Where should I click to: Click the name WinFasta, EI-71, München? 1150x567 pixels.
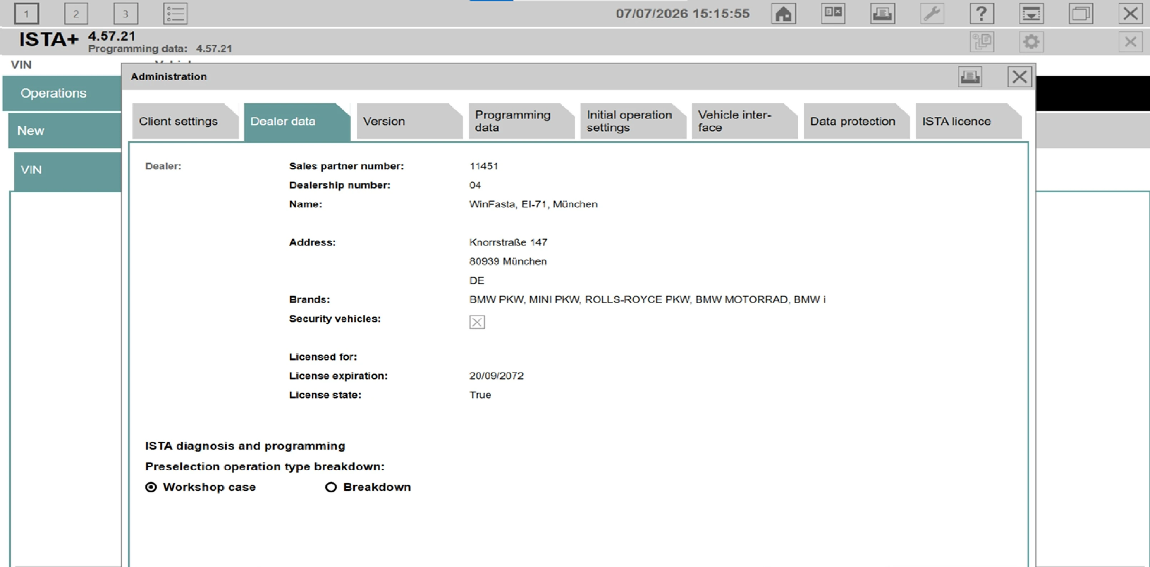point(533,204)
